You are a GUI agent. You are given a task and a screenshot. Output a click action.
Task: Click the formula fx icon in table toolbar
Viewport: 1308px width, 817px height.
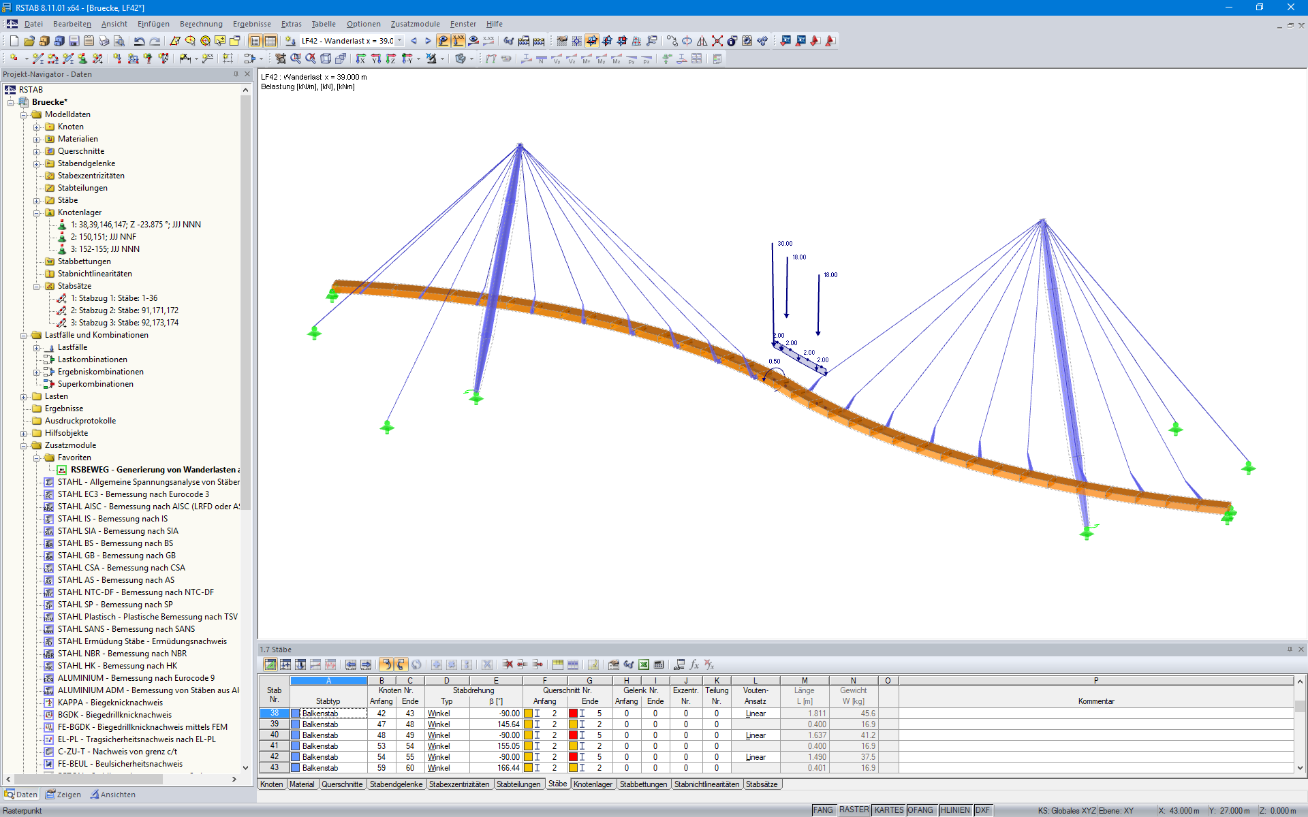pos(694,664)
